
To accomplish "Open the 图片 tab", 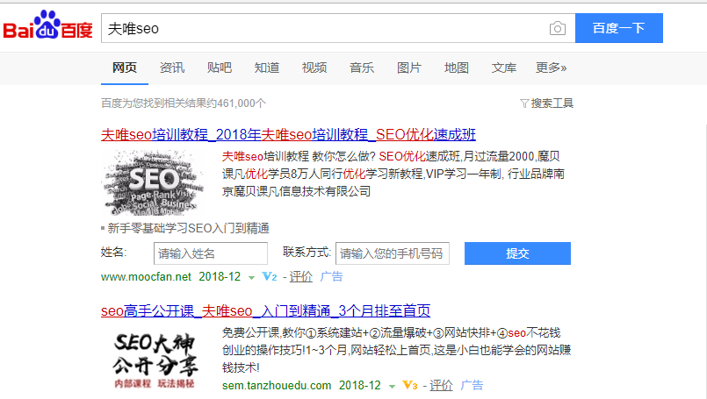I will click(409, 68).
